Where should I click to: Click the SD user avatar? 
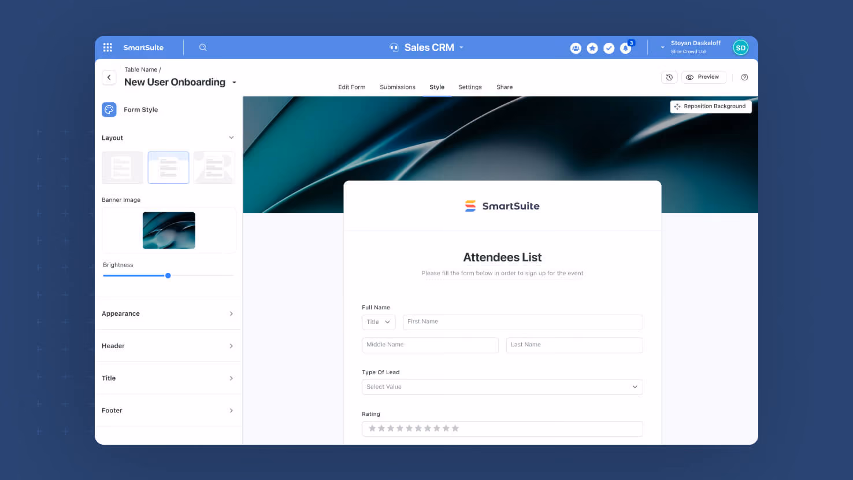tap(740, 47)
